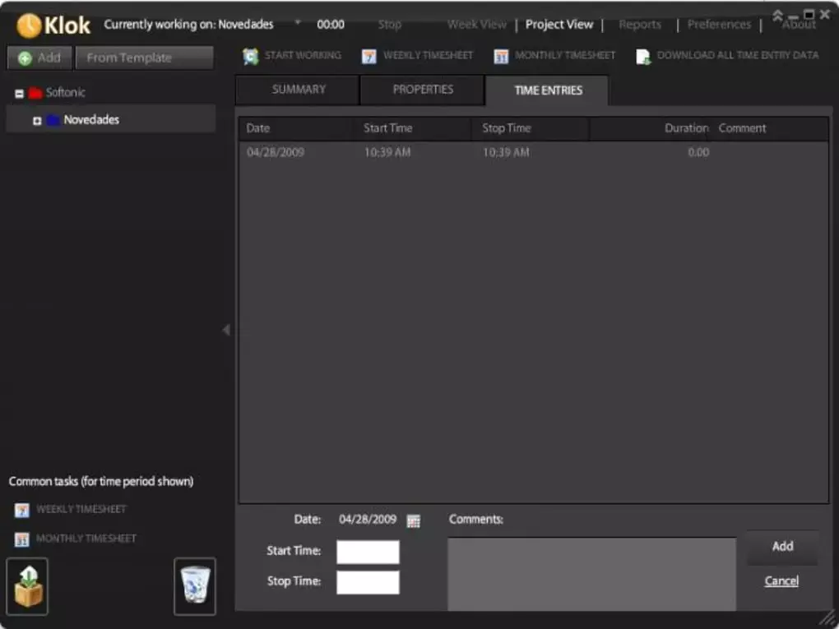Open the Monthly Timesheet toolbar icon
Viewport: 839px width, 629px height.
pos(500,55)
